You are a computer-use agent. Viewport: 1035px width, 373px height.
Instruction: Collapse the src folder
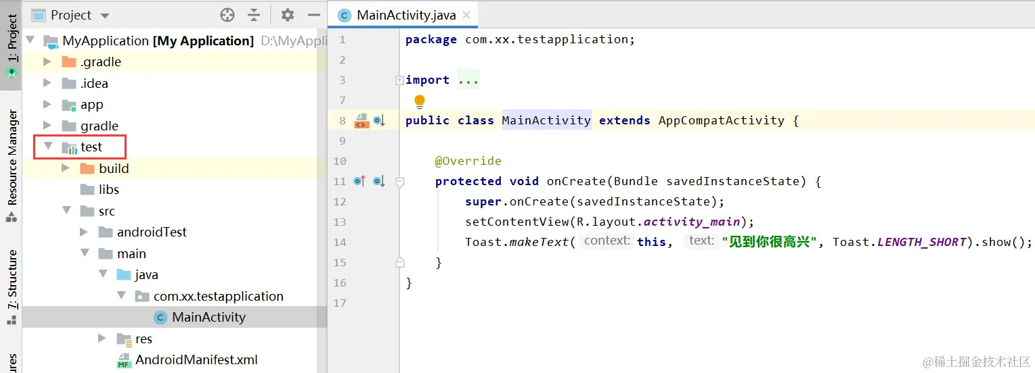coord(66,210)
